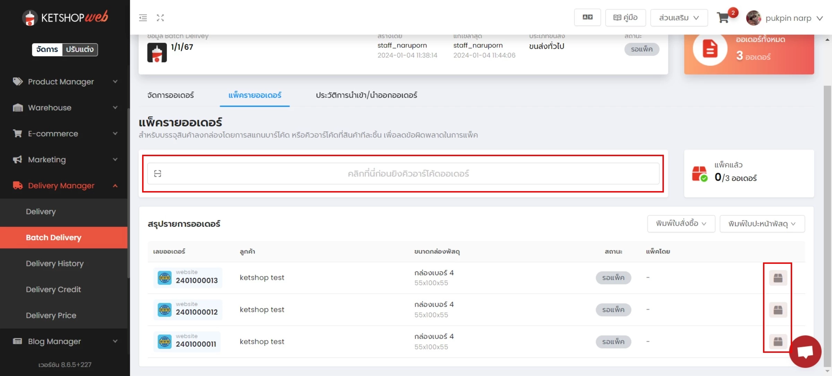Image resolution: width=832 pixels, height=376 pixels.
Task: Switch to จัดการออเดอร์ tab
Action: (x=171, y=95)
